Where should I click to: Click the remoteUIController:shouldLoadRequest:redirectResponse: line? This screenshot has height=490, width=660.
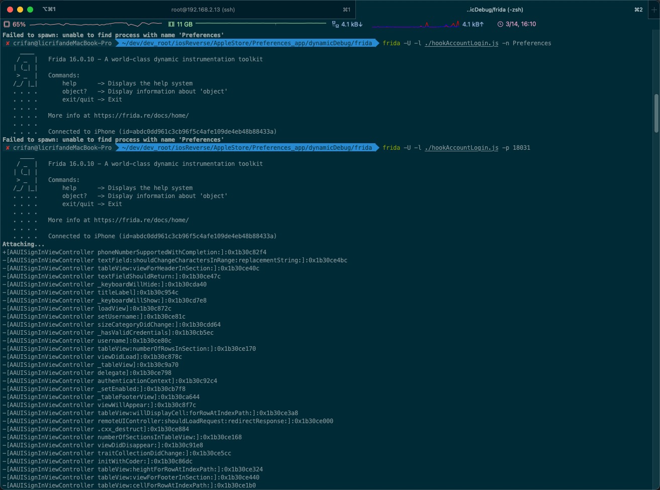coord(168,421)
